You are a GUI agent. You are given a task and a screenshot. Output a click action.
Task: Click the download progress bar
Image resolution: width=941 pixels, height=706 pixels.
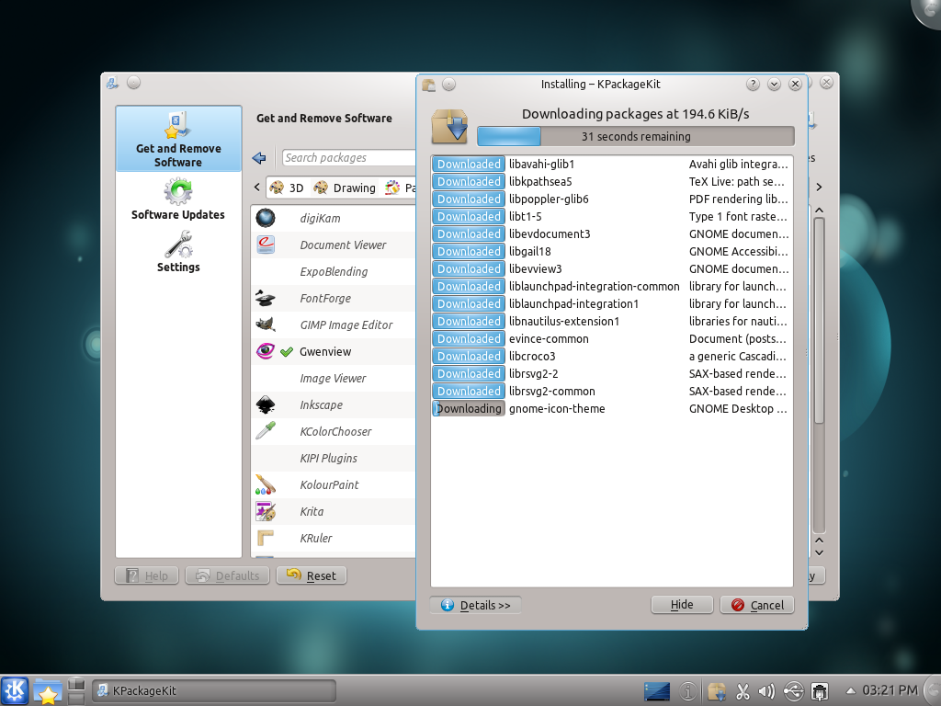636,136
